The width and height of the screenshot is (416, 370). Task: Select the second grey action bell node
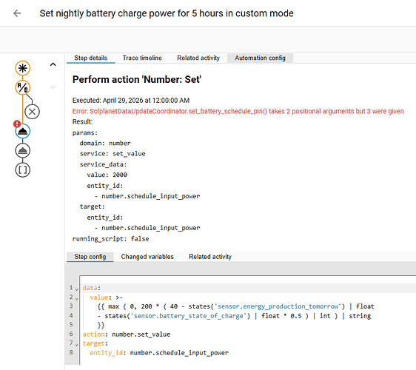[x=22, y=151]
